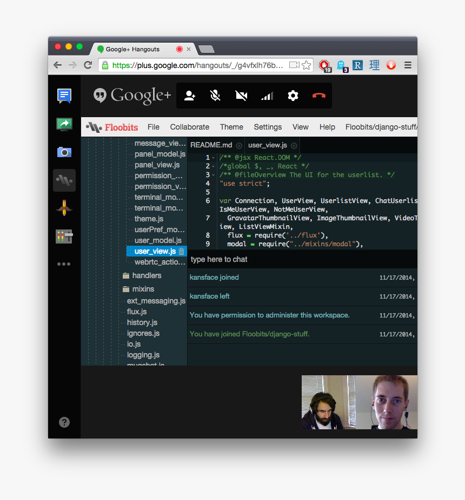
Task: Open the Chrome hamburger menu
Action: pos(408,65)
